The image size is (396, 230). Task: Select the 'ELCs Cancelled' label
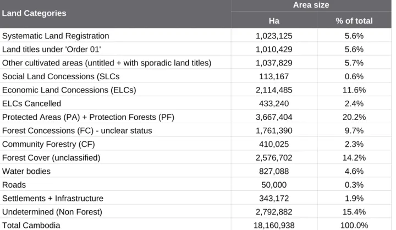point(31,103)
